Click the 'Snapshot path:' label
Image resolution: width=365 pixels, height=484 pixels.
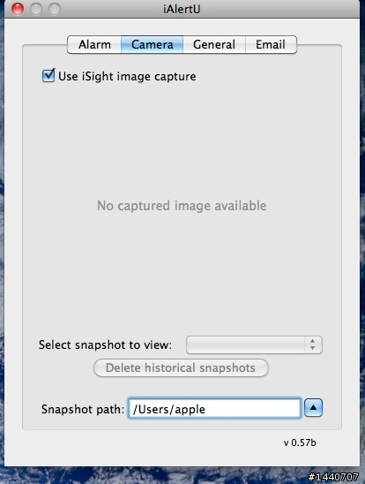click(83, 409)
